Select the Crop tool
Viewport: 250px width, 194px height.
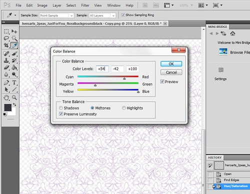(6, 45)
